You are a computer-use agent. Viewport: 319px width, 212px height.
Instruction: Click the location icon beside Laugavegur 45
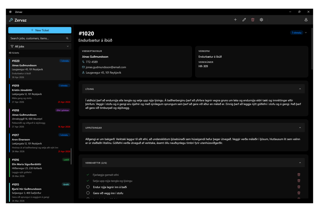tap(83, 73)
